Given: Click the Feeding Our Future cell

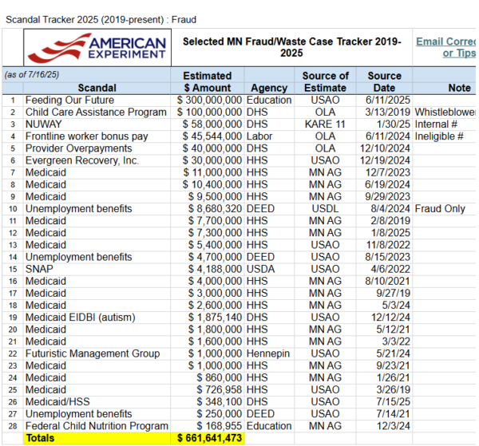Looking at the screenshot, I should click(x=97, y=100).
